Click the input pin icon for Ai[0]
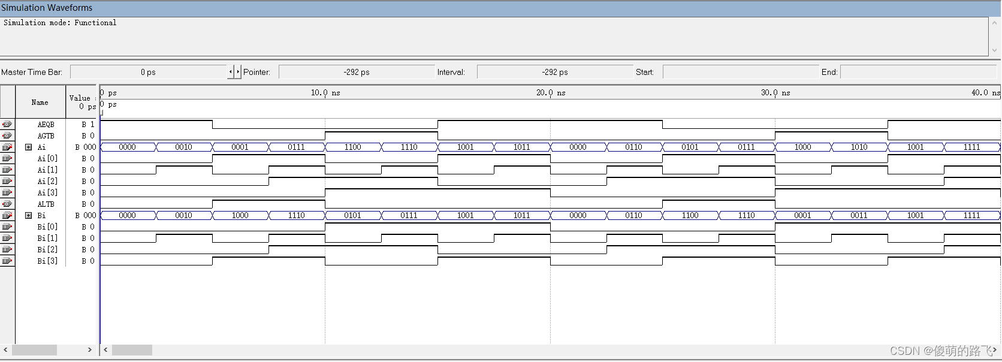This screenshot has height=362, width=1002. point(7,158)
